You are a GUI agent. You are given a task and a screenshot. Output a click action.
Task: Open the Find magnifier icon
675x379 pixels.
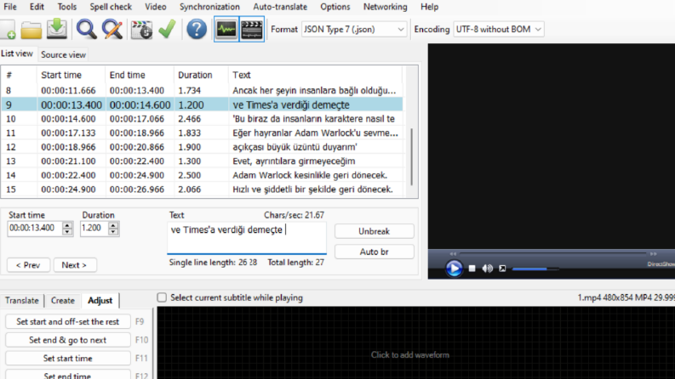click(x=86, y=30)
